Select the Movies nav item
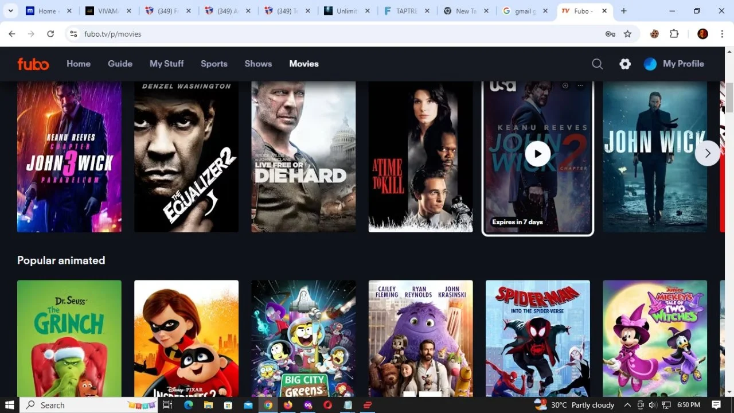The height and width of the screenshot is (413, 734). (304, 64)
